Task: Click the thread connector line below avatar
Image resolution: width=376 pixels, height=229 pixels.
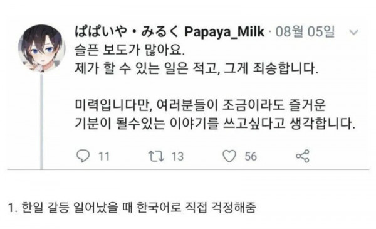Action: click(x=41, y=122)
